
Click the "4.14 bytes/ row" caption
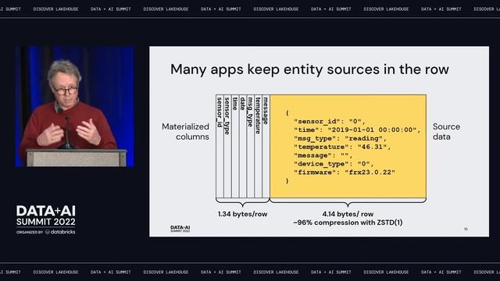tap(348, 214)
